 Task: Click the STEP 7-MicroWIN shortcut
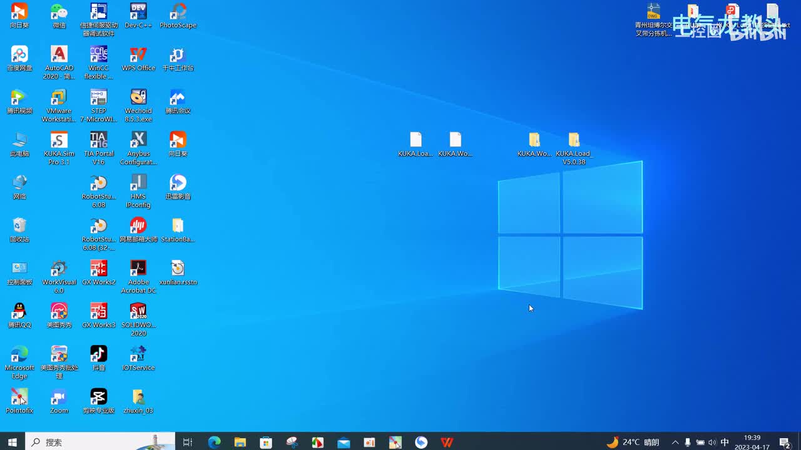tap(99, 106)
